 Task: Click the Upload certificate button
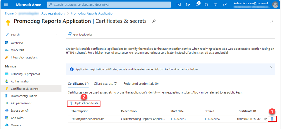84,103
